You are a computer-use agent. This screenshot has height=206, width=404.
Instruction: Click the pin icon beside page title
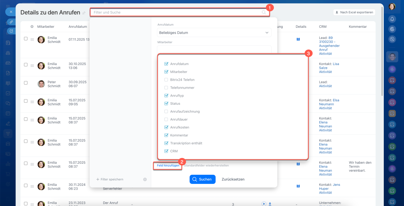point(84,13)
